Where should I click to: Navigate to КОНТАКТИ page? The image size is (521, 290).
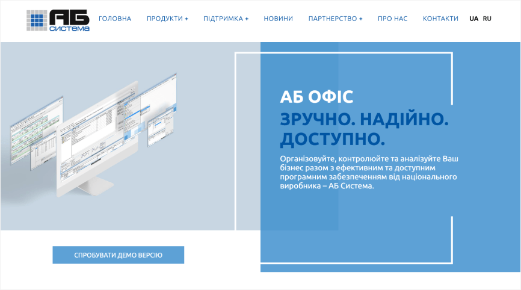(440, 19)
